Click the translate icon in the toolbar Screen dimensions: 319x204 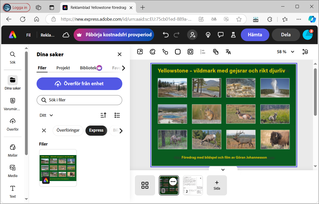228,52
